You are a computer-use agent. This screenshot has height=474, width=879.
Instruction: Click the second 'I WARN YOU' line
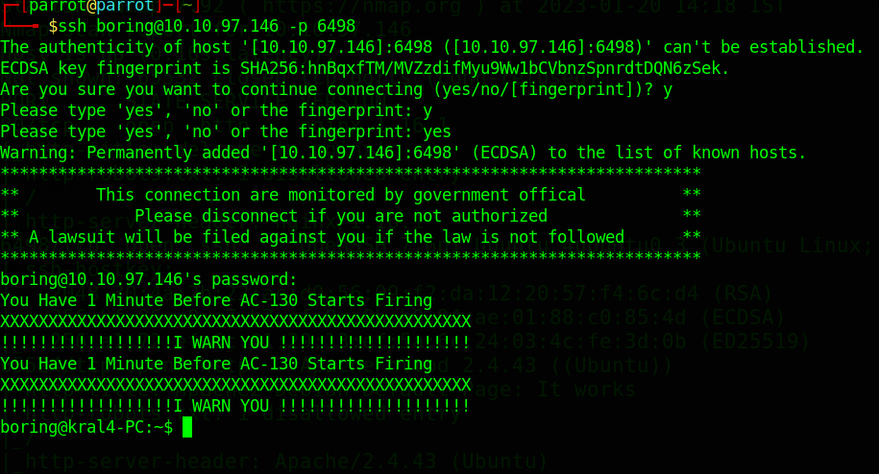tap(235, 406)
